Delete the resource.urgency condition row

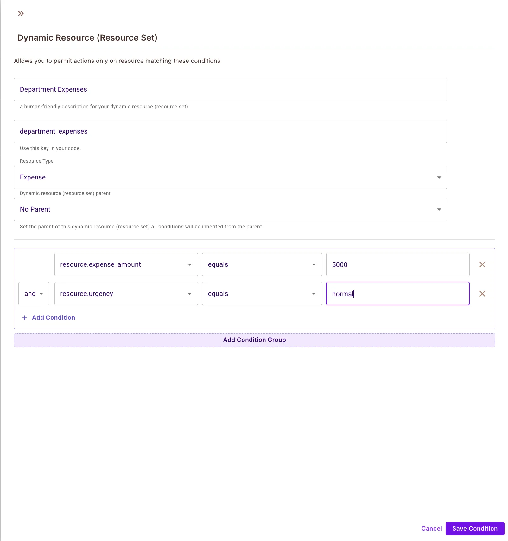coord(482,294)
